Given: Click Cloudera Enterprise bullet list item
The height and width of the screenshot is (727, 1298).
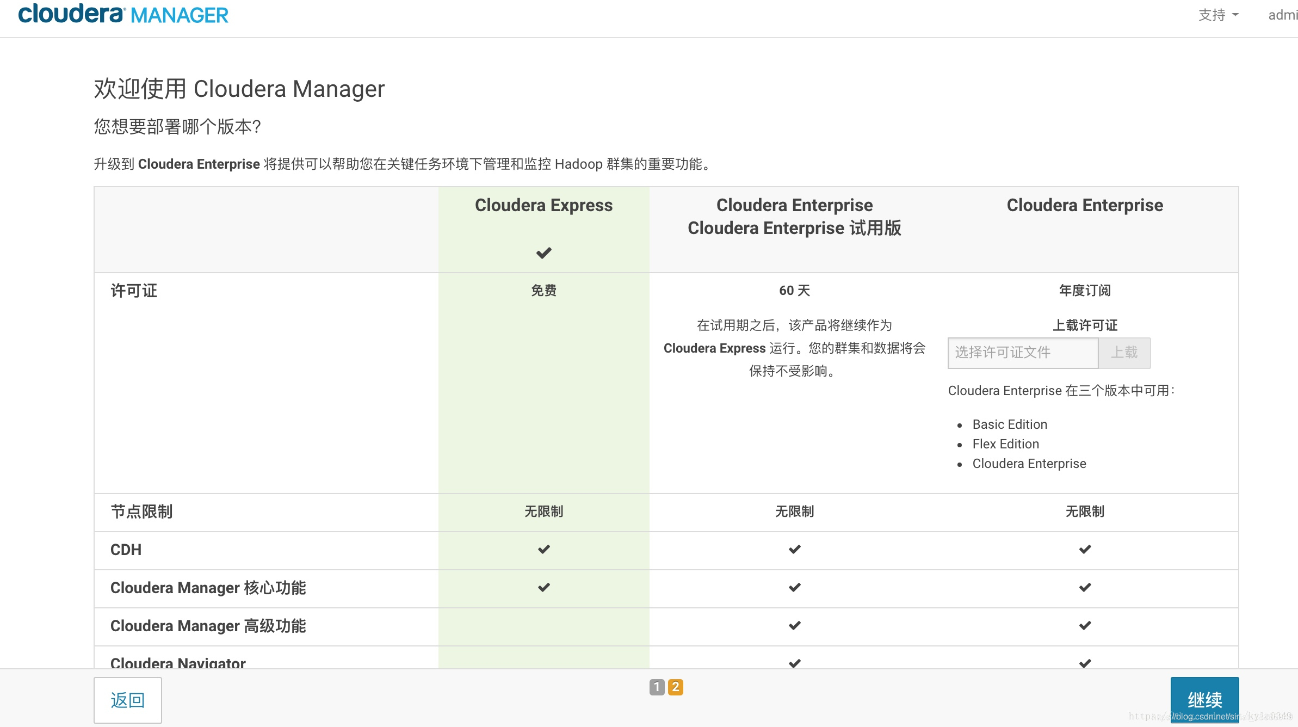Looking at the screenshot, I should pyautogui.click(x=1029, y=464).
